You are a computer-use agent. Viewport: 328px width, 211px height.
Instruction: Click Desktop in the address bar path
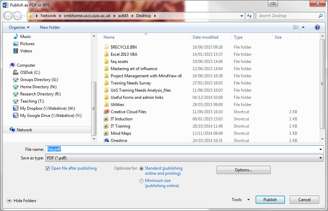[143, 15]
